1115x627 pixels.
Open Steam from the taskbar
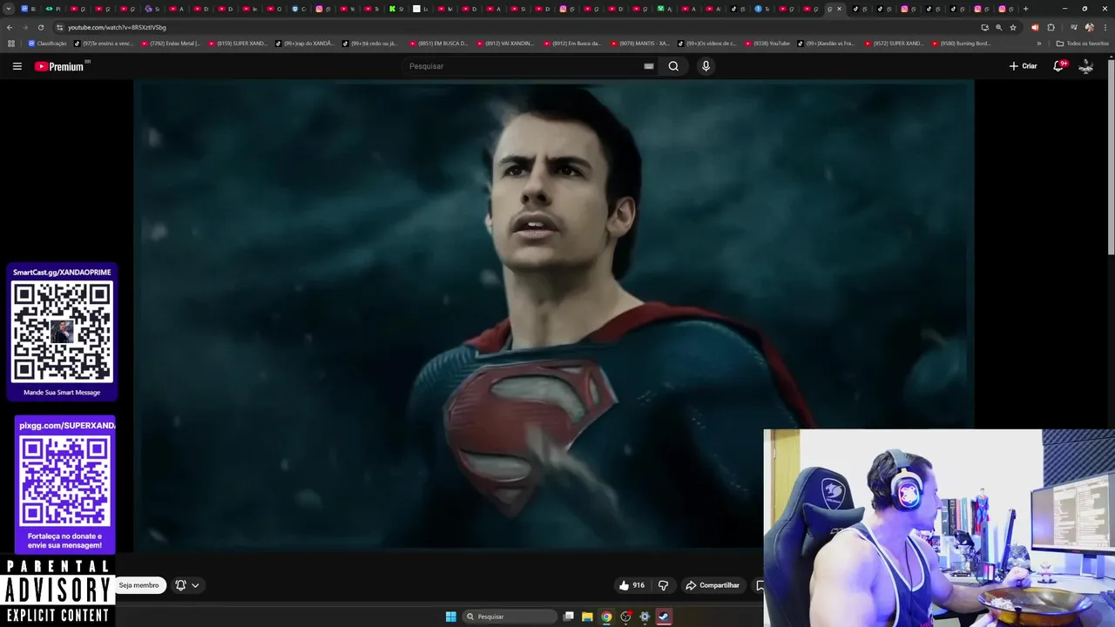664,617
